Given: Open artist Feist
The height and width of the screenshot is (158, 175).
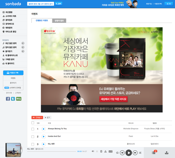Looking at the screenshot, I should (x=131, y=136).
